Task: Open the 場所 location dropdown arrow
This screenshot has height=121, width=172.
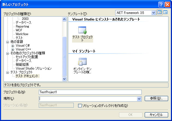Action: point(139,99)
